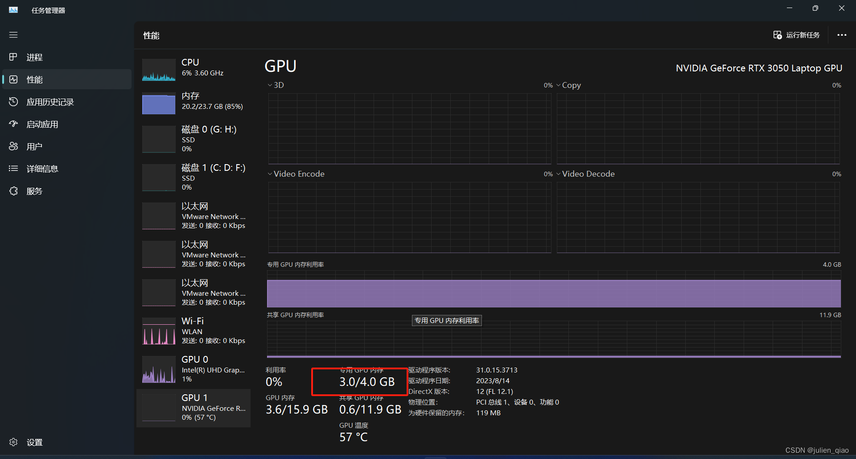The width and height of the screenshot is (856, 459).
Task: Select 磁盘 1 (C: D: F:) entry
Action: [x=193, y=177]
